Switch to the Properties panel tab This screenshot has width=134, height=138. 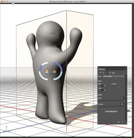point(102,69)
